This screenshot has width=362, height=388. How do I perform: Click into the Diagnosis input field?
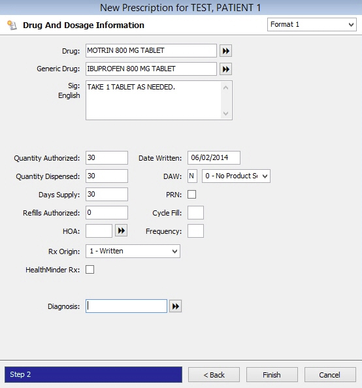click(127, 306)
